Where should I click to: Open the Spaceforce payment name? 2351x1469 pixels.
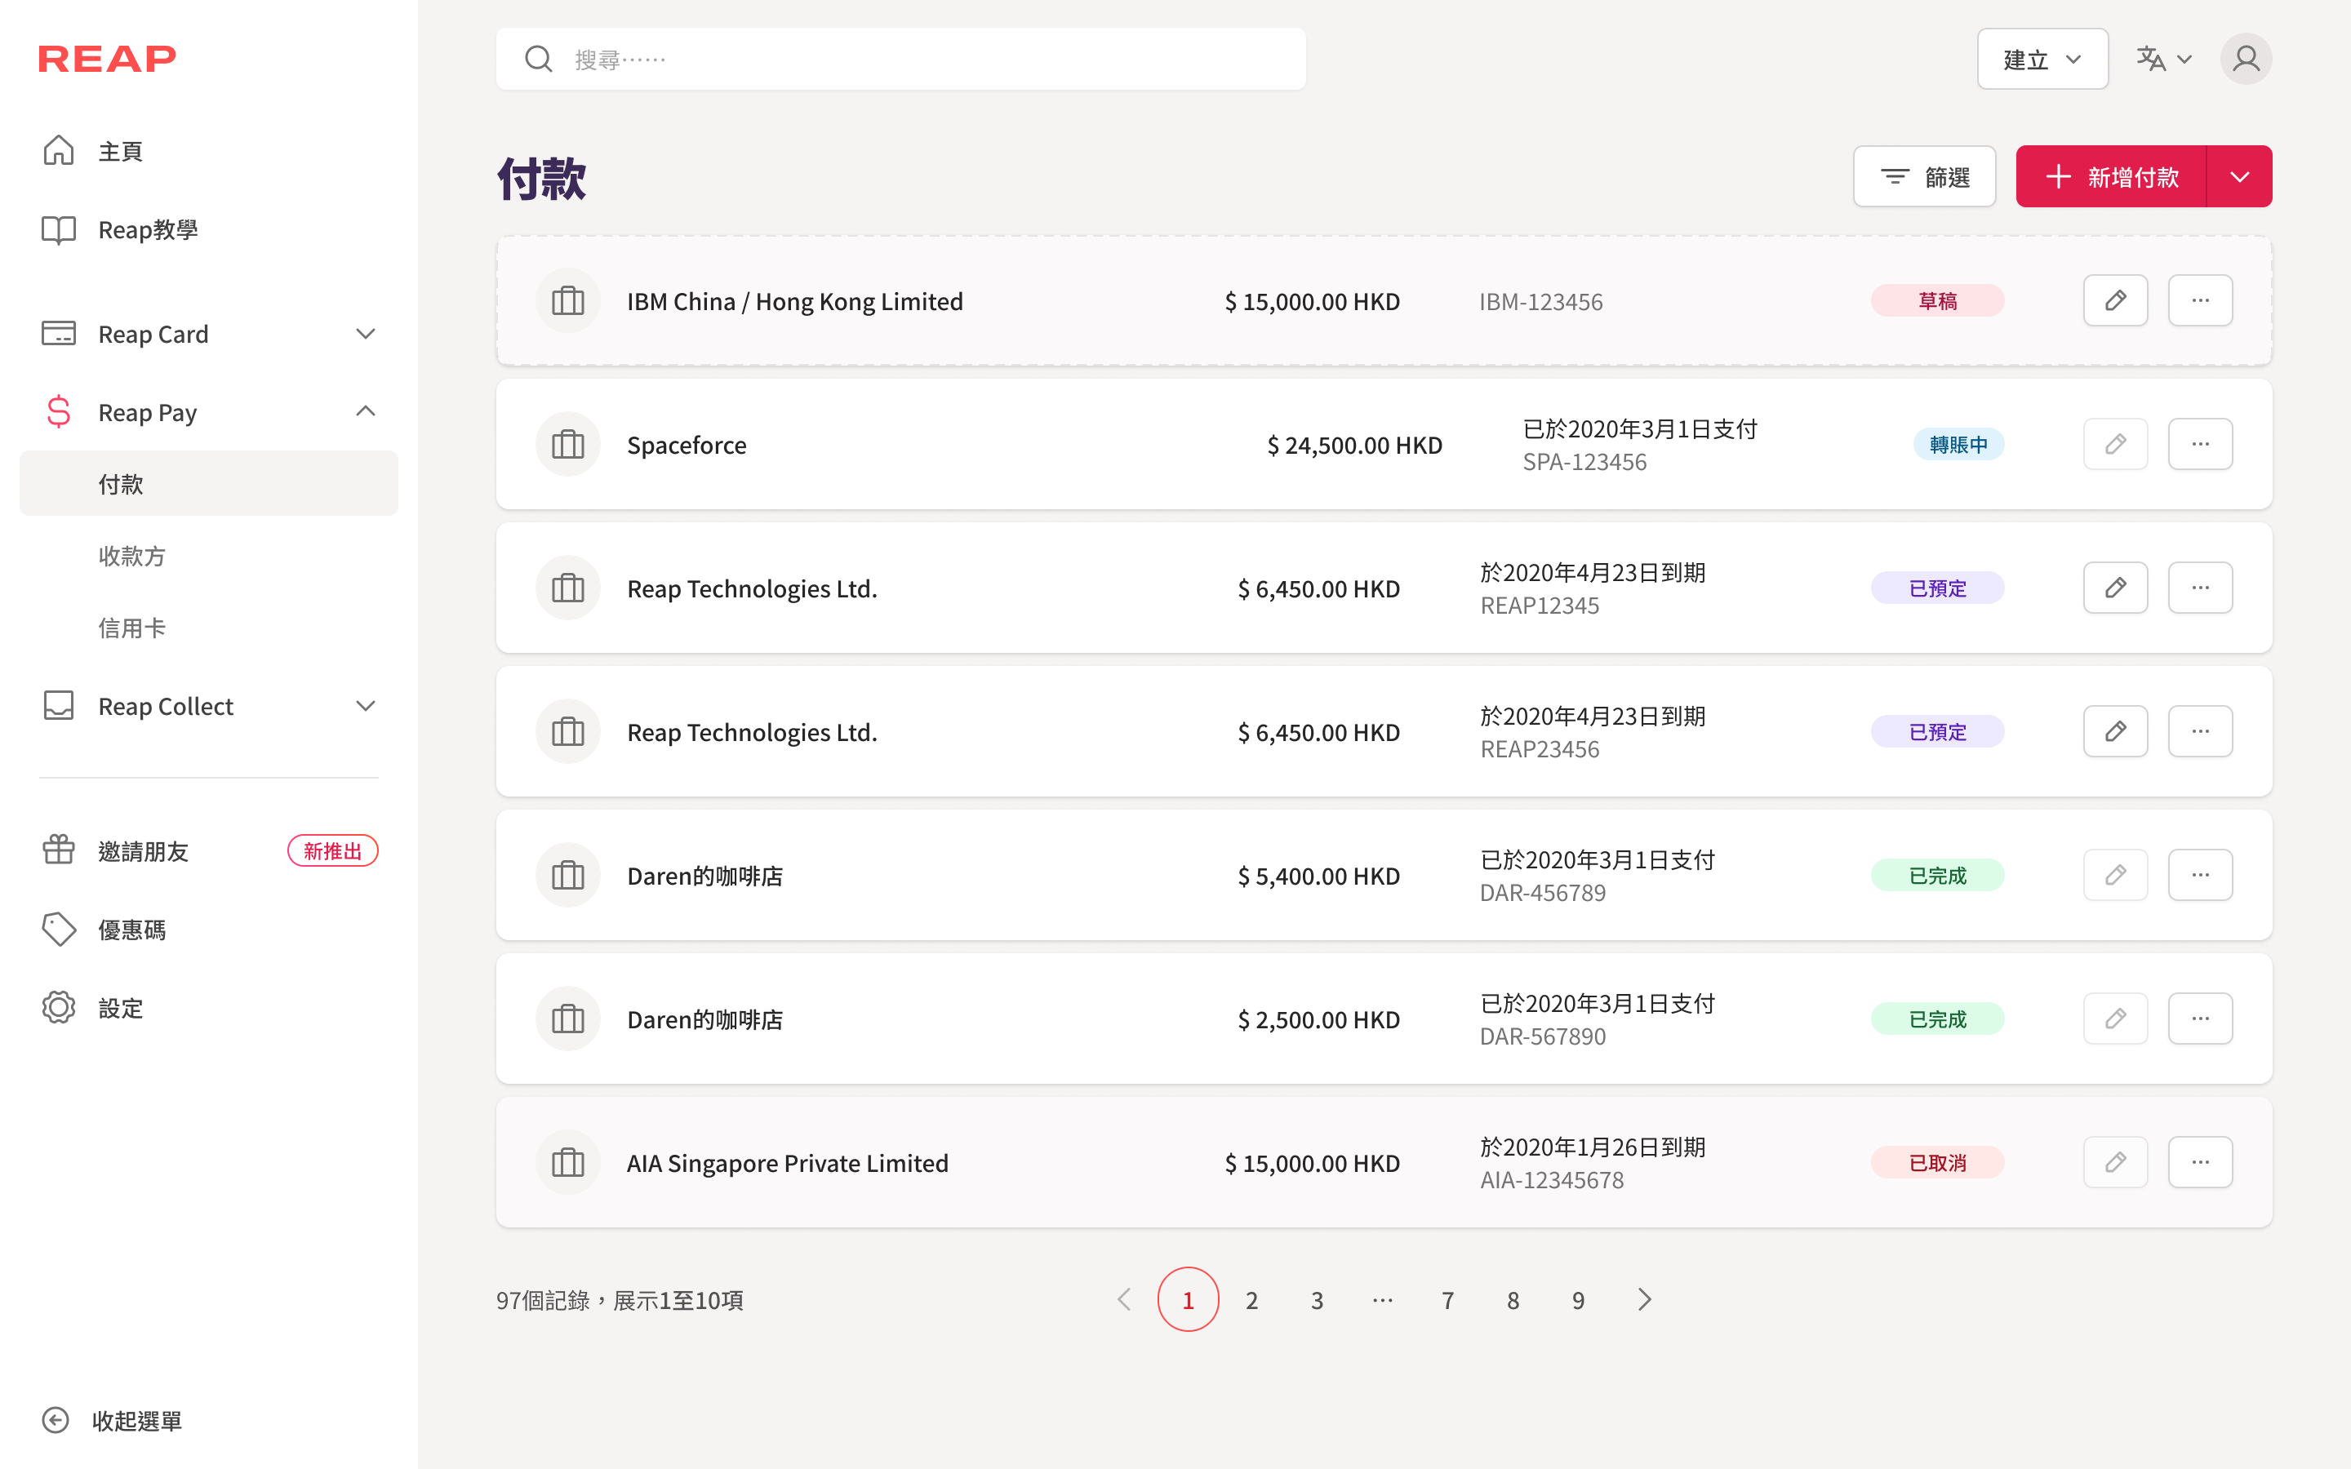click(x=687, y=445)
